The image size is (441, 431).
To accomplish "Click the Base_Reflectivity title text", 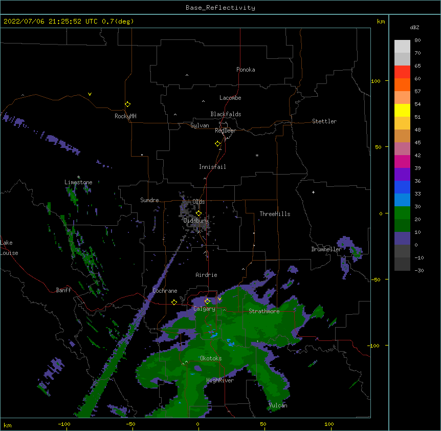I will pos(220,8).
